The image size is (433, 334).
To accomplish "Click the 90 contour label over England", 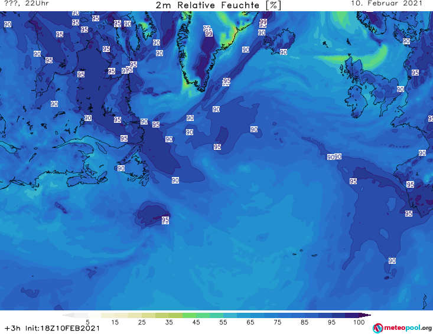I will [401, 89].
